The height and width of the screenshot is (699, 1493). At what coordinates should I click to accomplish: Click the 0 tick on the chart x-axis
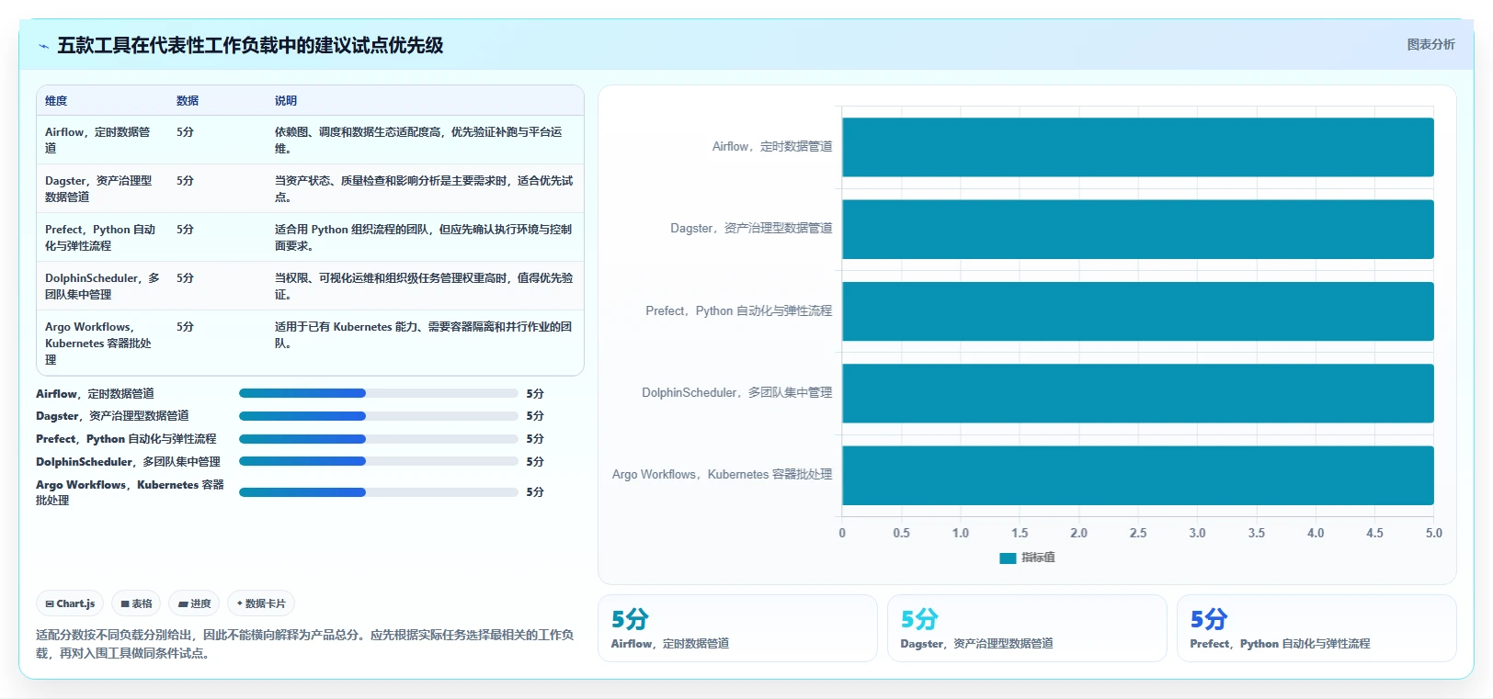(x=842, y=533)
